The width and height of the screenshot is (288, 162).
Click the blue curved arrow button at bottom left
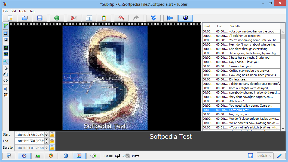(x=9, y=156)
